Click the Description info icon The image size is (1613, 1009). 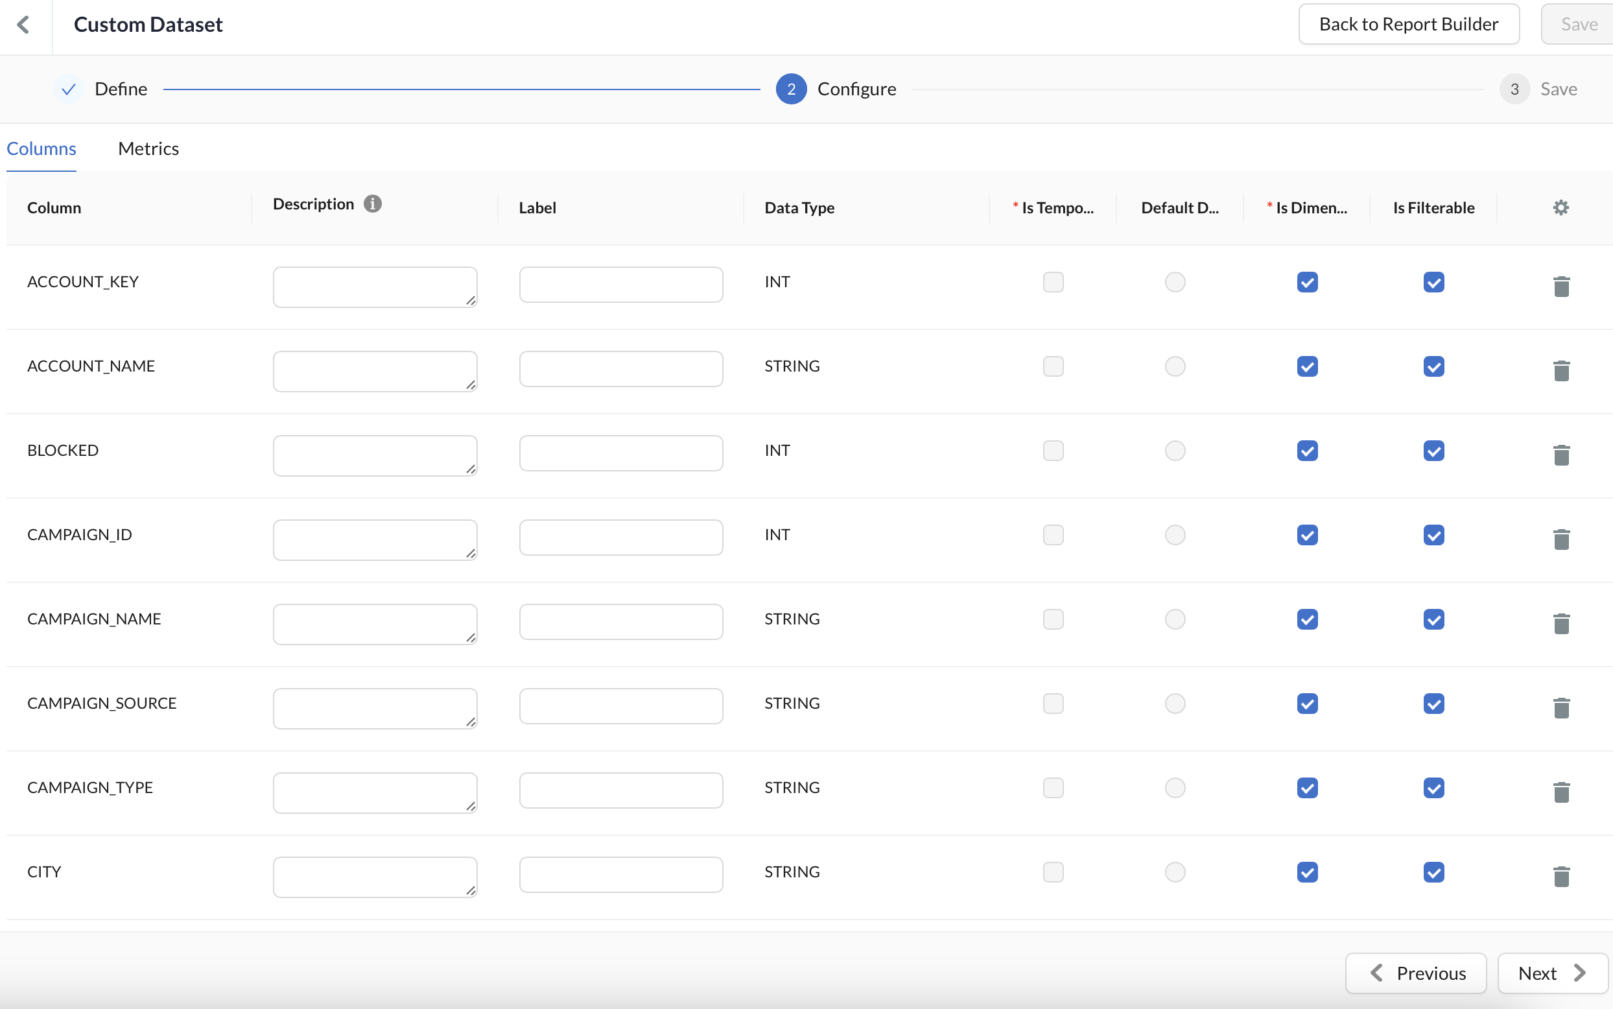(x=372, y=204)
